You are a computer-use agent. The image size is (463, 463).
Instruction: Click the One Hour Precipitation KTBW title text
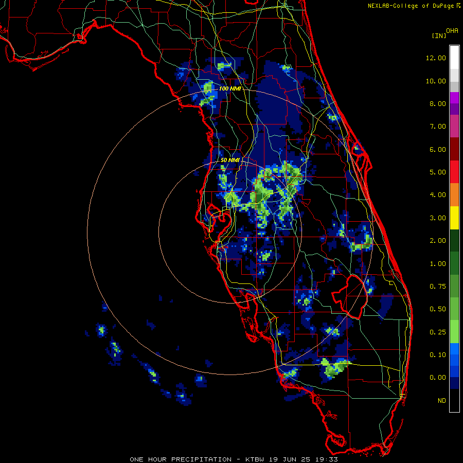click(234, 459)
